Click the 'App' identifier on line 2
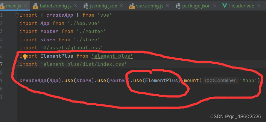The width and height of the screenshot is (266, 122). (45, 23)
